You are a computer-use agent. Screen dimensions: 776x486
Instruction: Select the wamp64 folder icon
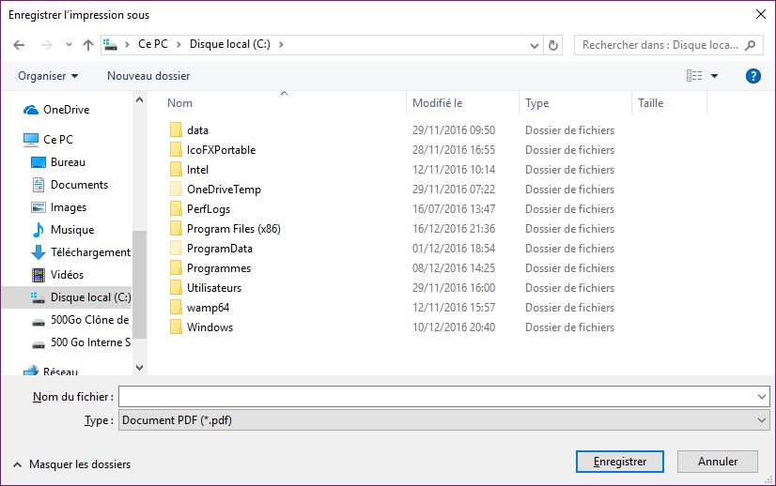(x=176, y=308)
